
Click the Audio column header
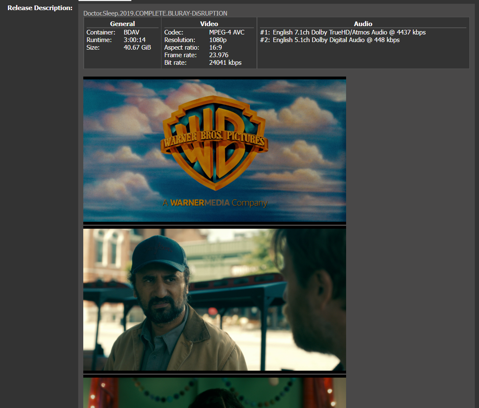click(363, 24)
